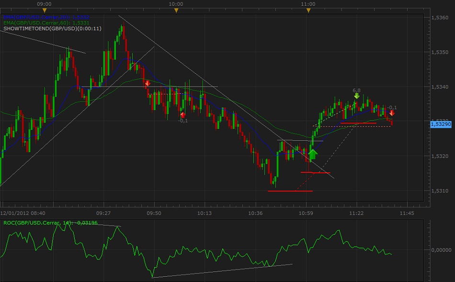Select the red horizontal line below 6,8 arrow
The width and height of the screenshot is (455, 282).
point(358,123)
